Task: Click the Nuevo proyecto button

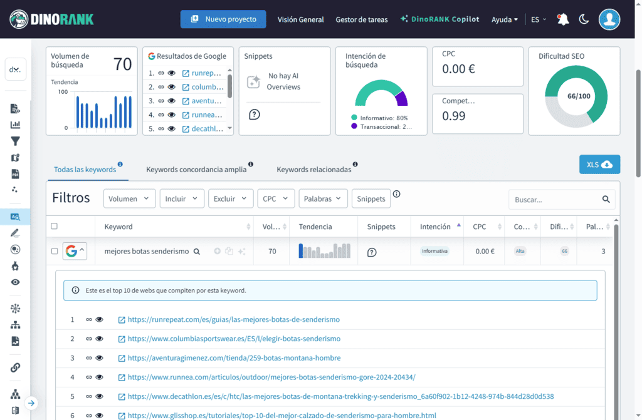Action: pyautogui.click(x=223, y=19)
